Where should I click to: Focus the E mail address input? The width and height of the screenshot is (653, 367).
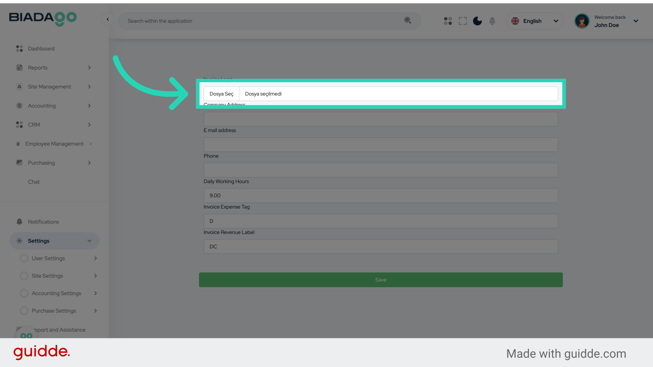pyautogui.click(x=381, y=145)
